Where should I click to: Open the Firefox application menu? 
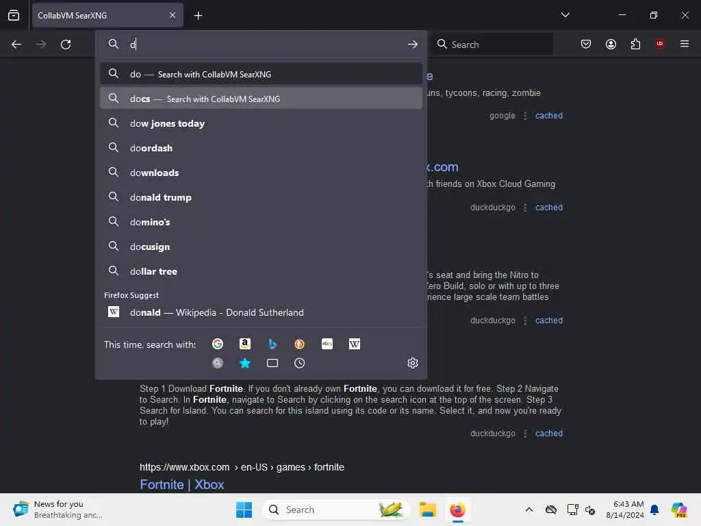[685, 44]
